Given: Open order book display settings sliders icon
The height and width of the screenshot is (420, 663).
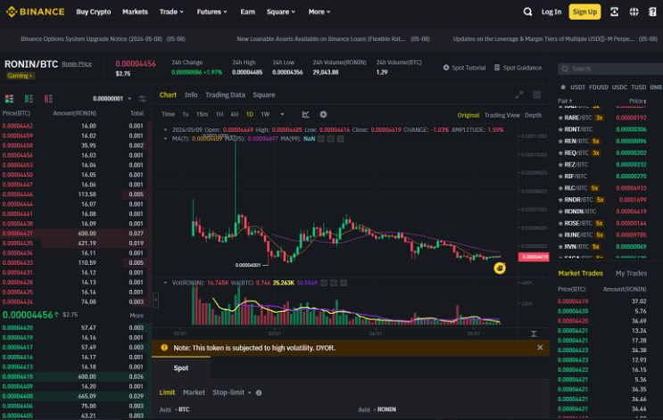Looking at the screenshot, I should [x=143, y=99].
